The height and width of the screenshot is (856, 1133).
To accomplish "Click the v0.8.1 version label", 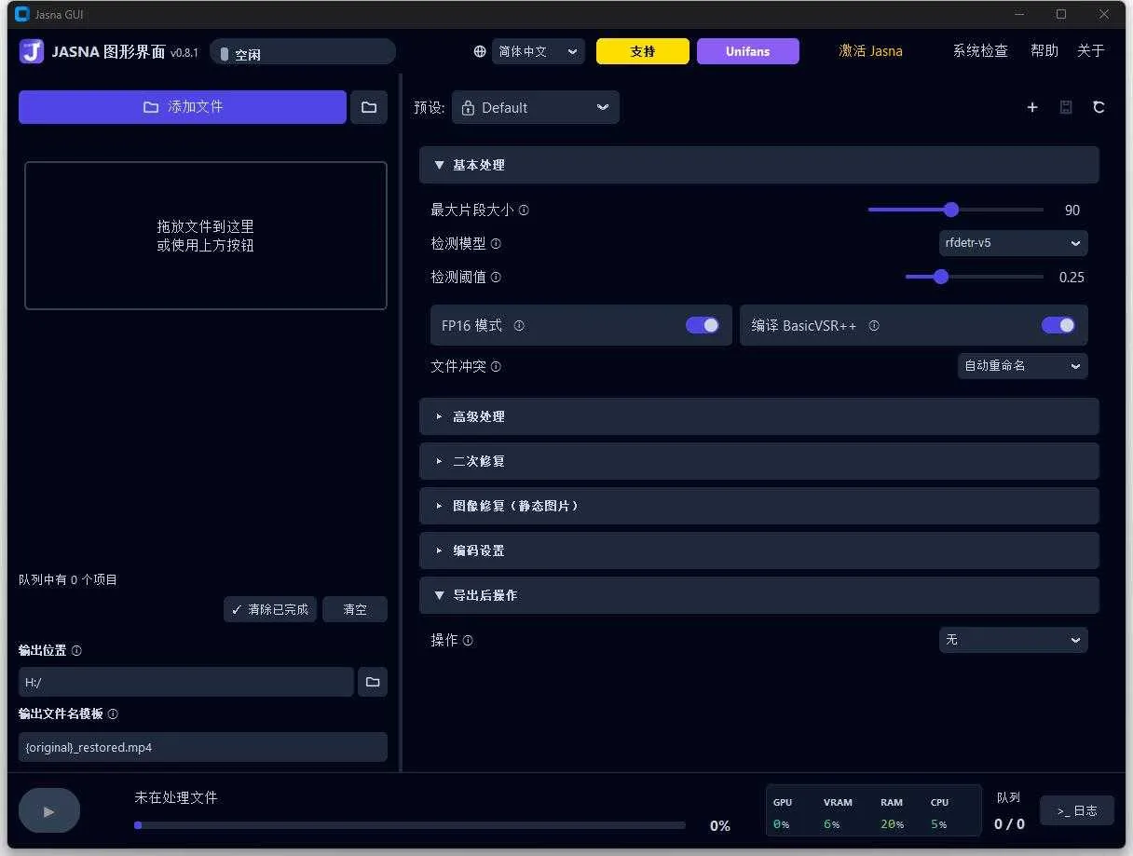I will 184,53.
